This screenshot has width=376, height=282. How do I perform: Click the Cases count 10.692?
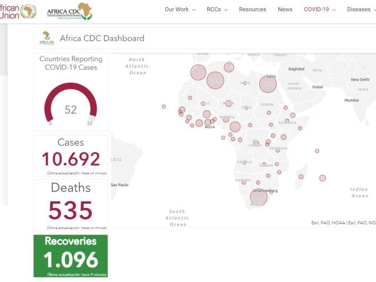click(70, 159)
